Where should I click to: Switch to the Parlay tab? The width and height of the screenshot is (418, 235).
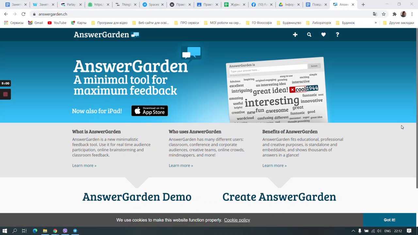tap(71, 5)
